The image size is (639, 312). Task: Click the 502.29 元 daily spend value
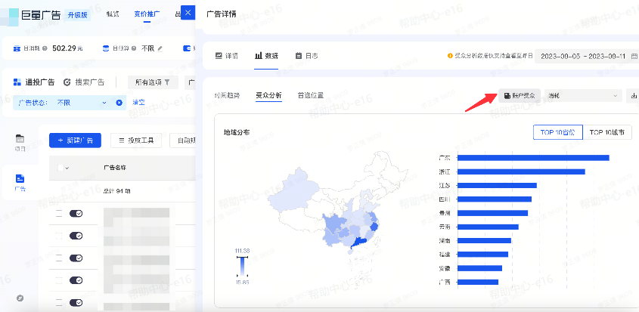pos(67,48)
